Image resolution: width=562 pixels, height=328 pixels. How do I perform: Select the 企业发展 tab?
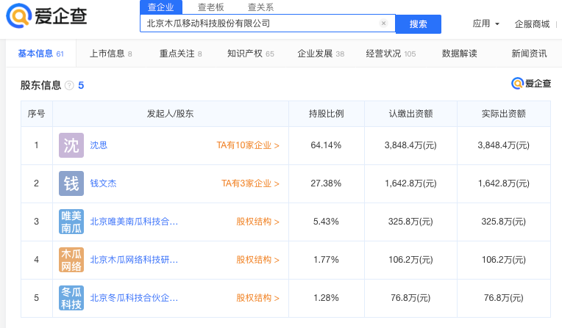[x=321, y=54]
